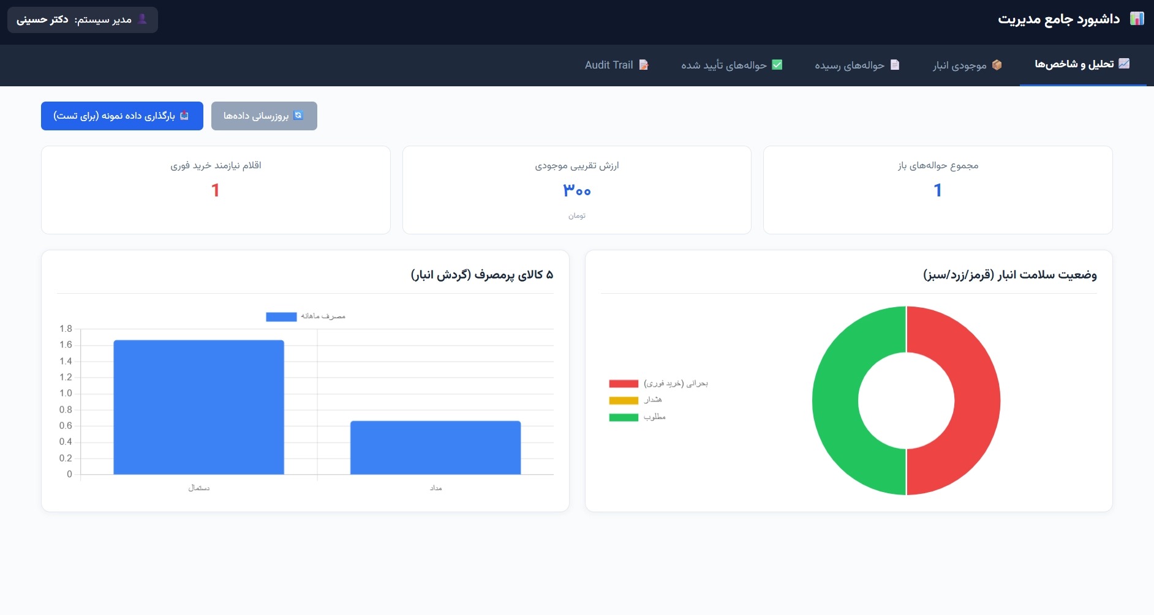
Task: Click the box icon on موجودی انبار tab
Action: point(997,65)
